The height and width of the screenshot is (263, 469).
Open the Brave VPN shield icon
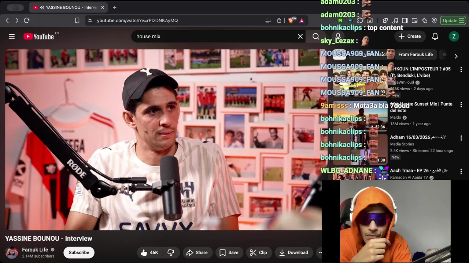pyautogui.click(x=434, y=20)
